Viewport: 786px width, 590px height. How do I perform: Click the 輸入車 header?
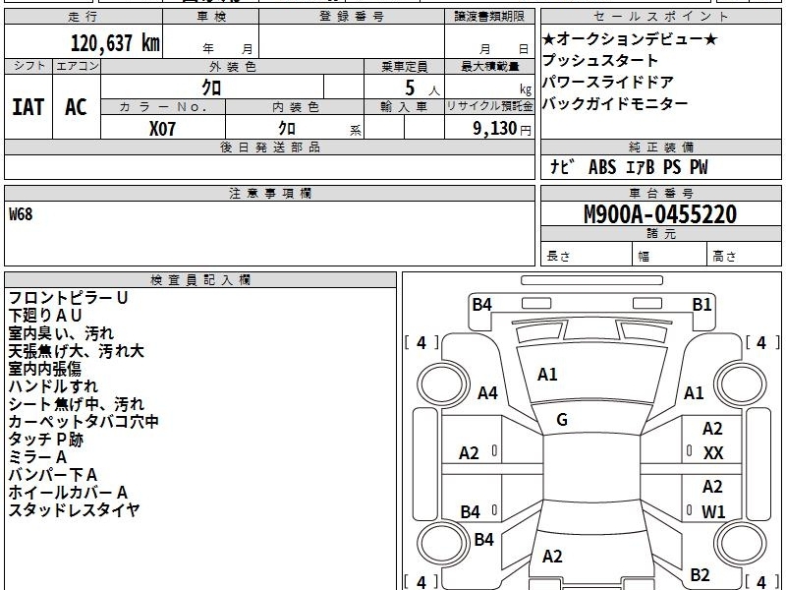(404, 107)
